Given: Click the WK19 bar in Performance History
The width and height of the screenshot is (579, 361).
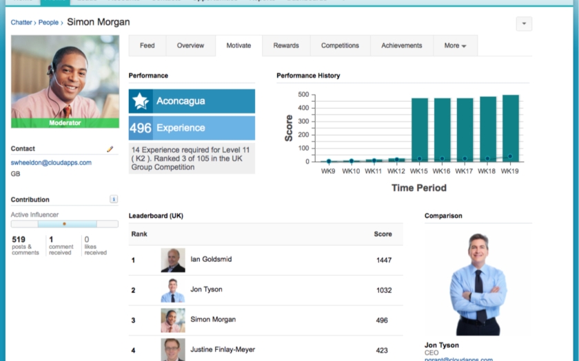Looking at the screenshot, I should (511, 128).
